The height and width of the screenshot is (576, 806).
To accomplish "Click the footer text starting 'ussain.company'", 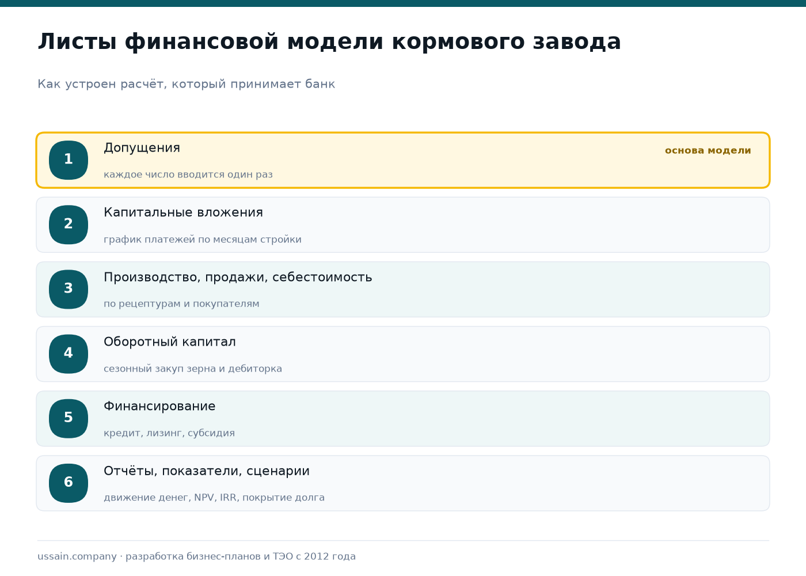I will pos(196,556).
